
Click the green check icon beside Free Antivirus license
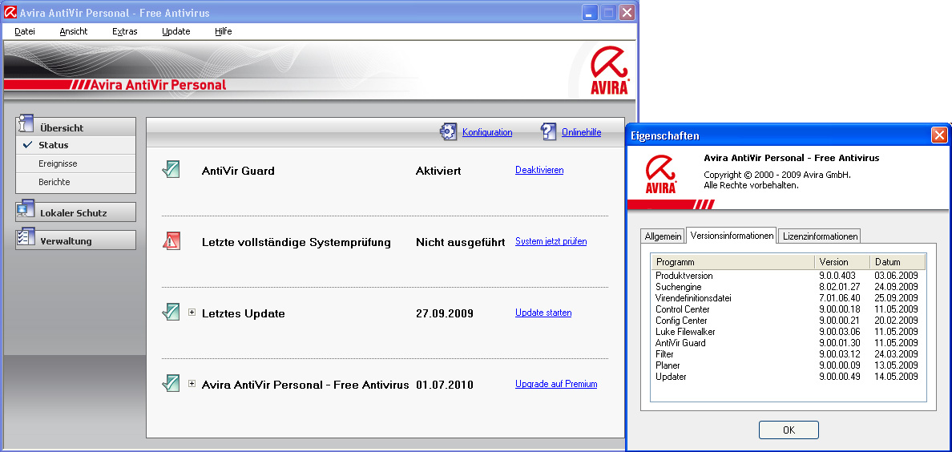pyautogui.click(x=171, y=383)
